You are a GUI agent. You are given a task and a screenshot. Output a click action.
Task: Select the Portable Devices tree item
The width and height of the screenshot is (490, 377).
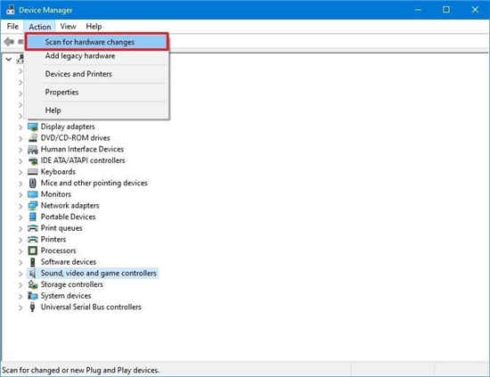(x=68, y=217)
